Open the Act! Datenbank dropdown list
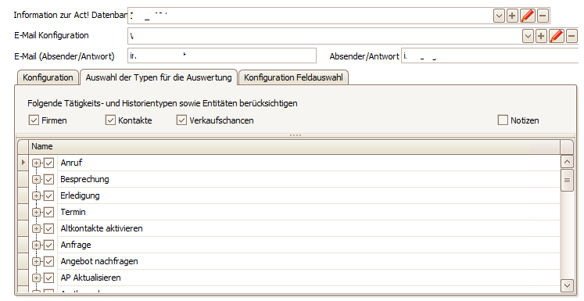584x301 pixels. [x=499, y=16]
